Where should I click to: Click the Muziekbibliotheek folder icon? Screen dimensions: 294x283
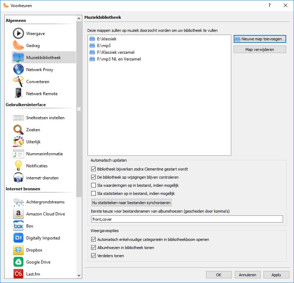click(x=18, y=57)
